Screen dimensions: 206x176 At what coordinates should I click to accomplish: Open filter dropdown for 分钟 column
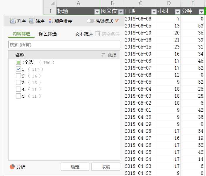click(x=201, y=12)
